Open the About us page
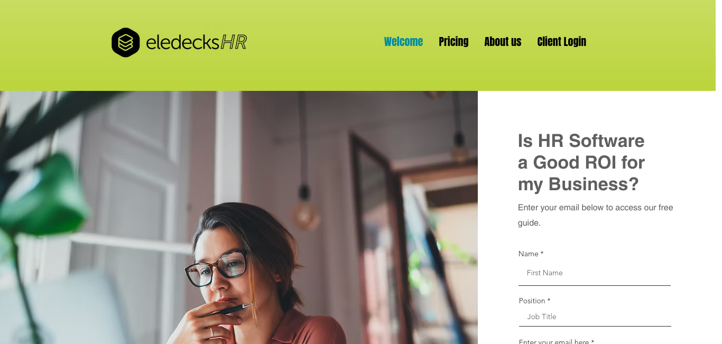This screenshot has width=722, height=344. [503, 42]
